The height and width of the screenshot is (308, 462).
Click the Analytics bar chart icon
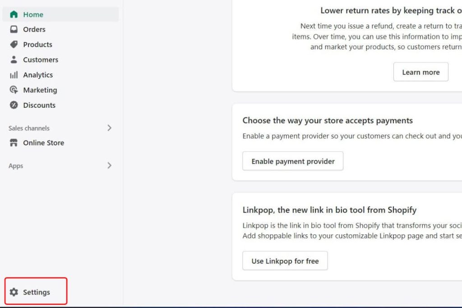coord(14,75)
